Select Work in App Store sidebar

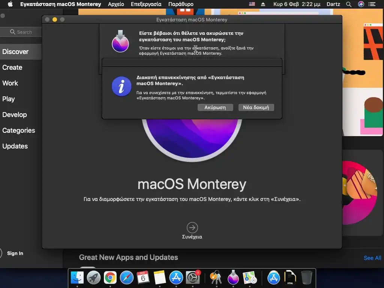(x=10, y=83)
